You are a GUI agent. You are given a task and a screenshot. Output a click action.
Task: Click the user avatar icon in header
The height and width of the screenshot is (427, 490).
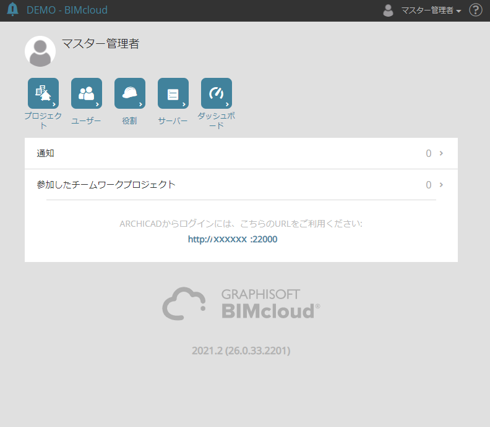click(x=388, y=11)
